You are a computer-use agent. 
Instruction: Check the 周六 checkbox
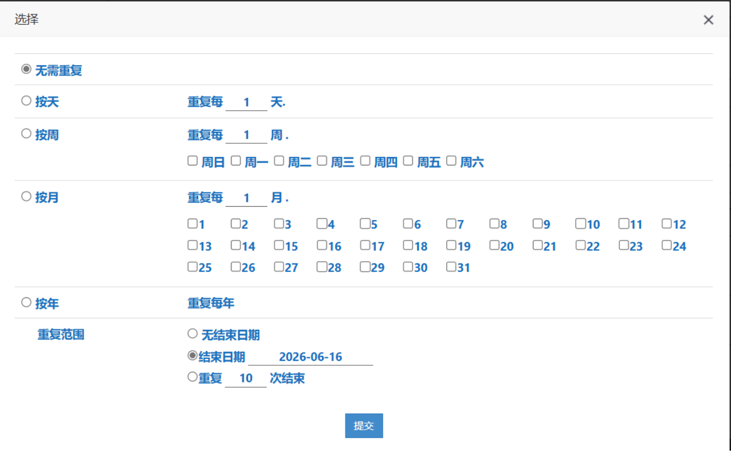pos(451,161)
